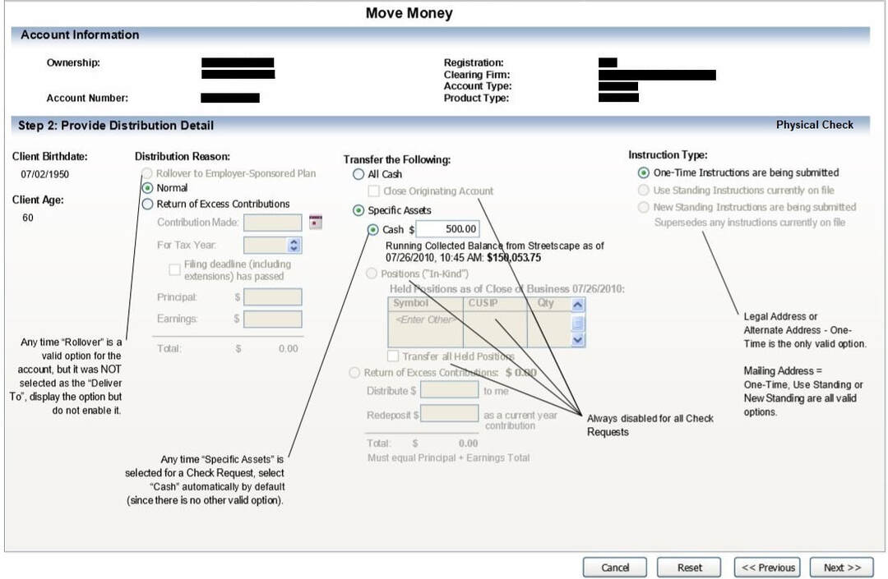Select Specific Assets transfer option

point(358,211)
